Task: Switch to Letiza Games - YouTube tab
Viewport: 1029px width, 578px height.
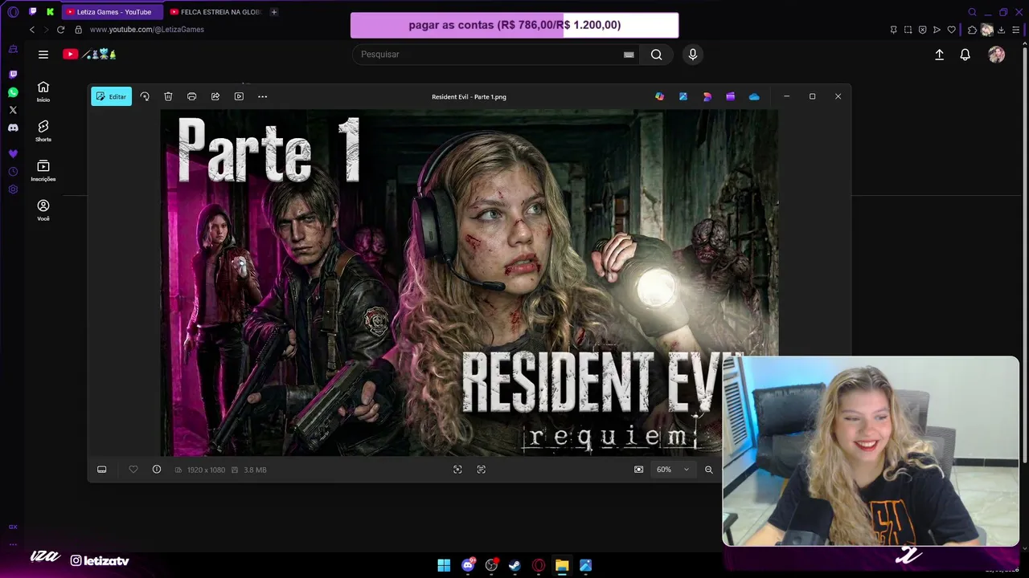Action: (112, 12)
